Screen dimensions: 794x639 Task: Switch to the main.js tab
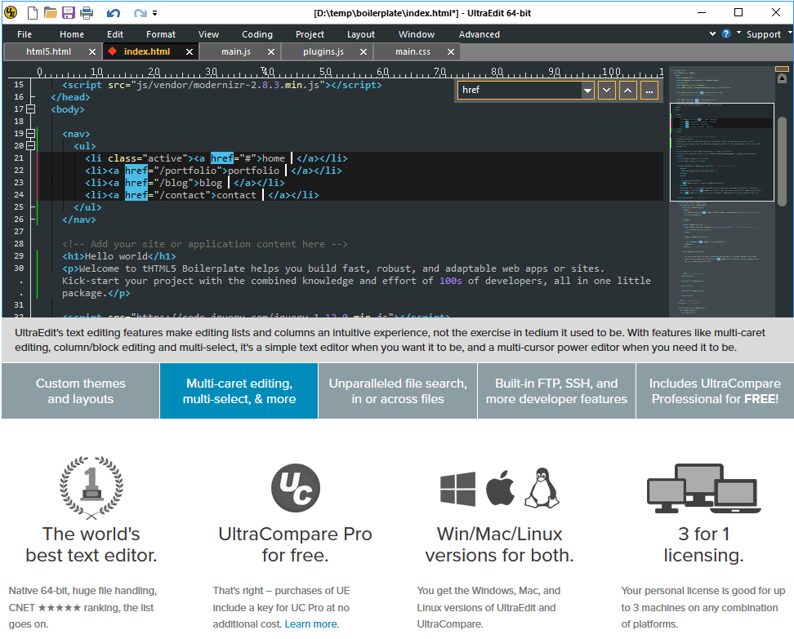[x=236, y=51]
